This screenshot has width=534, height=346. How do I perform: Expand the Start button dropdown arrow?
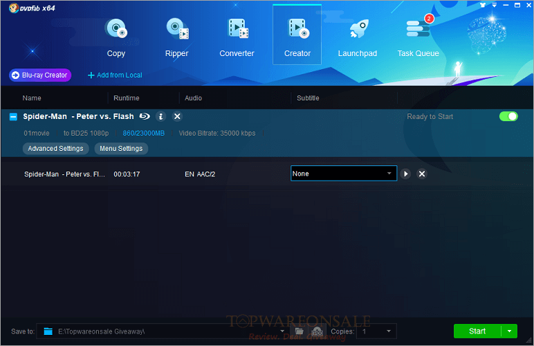click(x=510, y=331)
